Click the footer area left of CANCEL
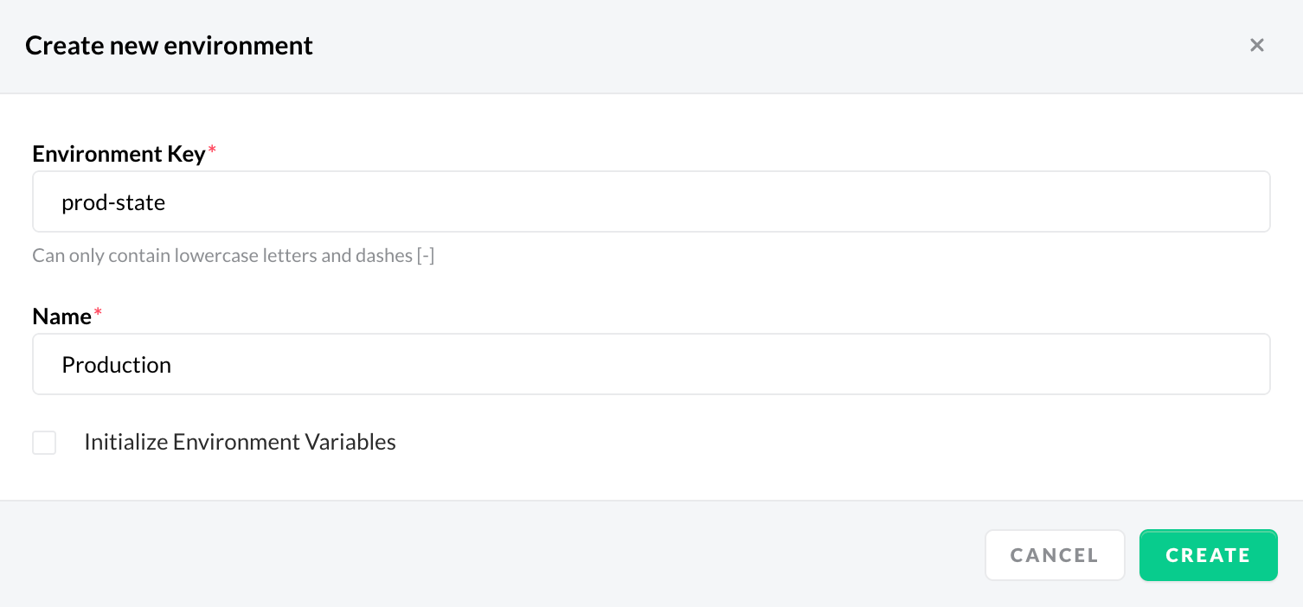The image size is (1303, 607). coord(485,554)
